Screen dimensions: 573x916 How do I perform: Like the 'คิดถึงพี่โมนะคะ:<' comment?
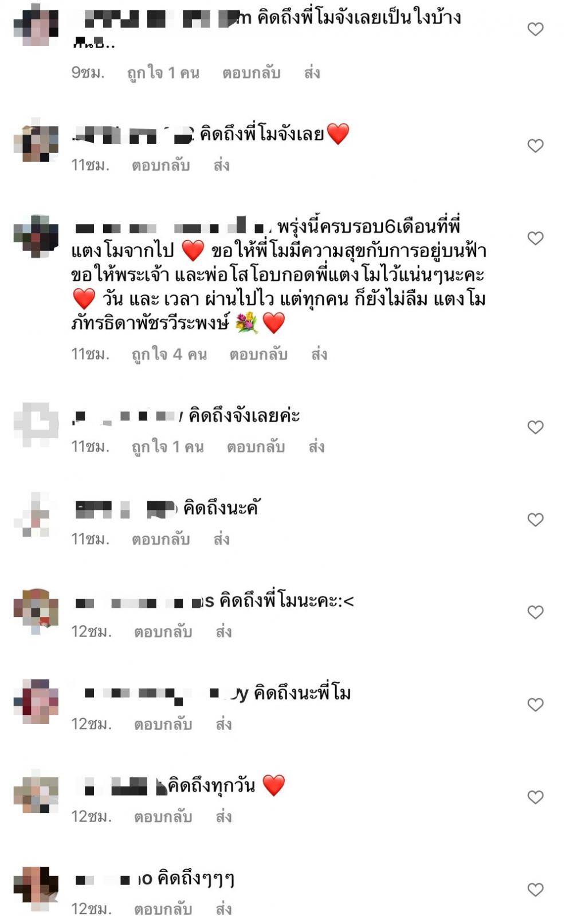pos(535,612)
